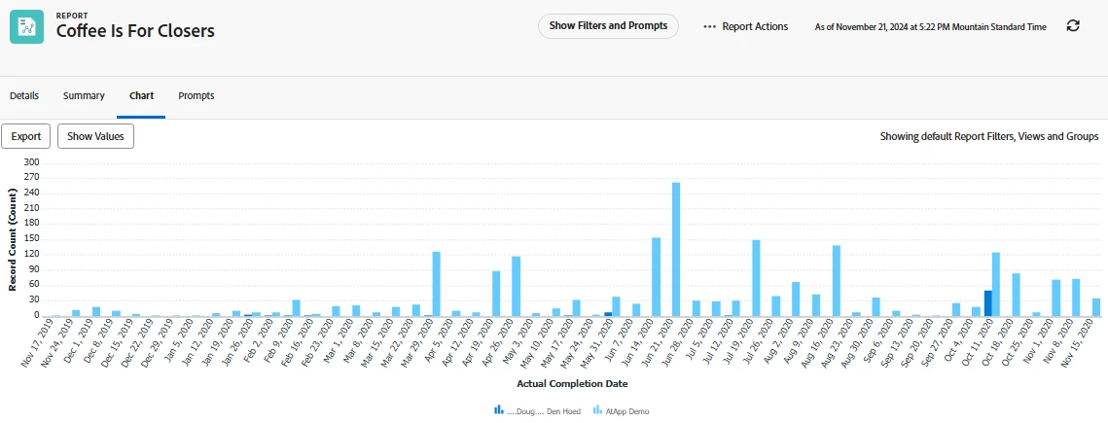Screen dimensions: 1108x423
Task: Click the bar for Nov 8, 2020
Action: [1076, 298]
